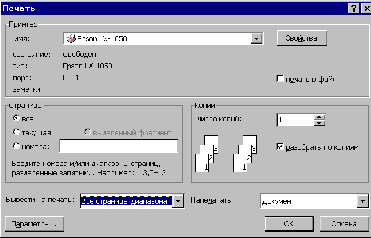Image resolution: width=371 pixels, height=238 pixels.
Task: Enable the 'печать в файл' checkbox
Action: click(x=280, y=79)
